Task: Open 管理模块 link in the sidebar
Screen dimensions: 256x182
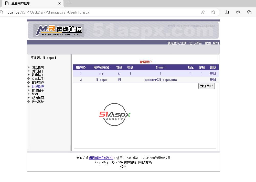Action: 38,86
